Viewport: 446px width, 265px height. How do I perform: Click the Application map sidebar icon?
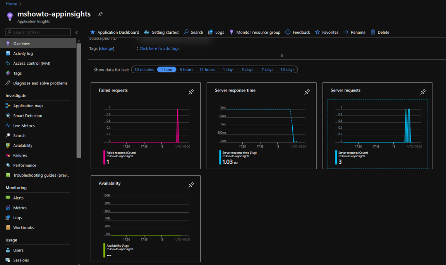pos(8,106)
